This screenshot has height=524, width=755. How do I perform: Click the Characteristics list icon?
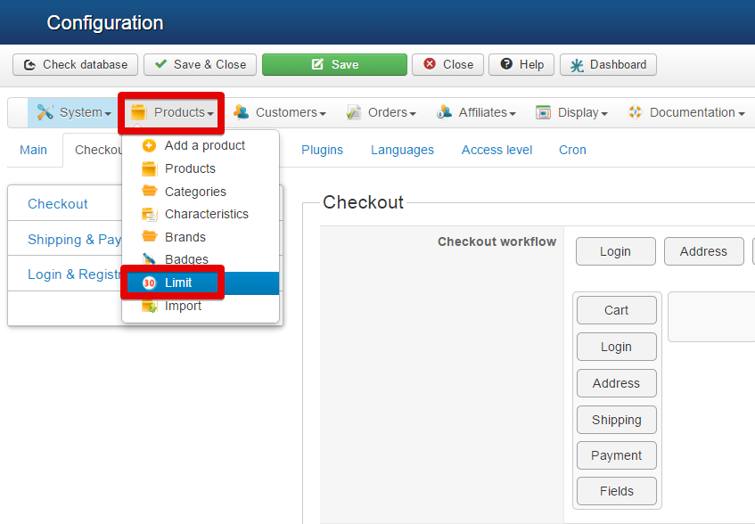tap(149, 214)
